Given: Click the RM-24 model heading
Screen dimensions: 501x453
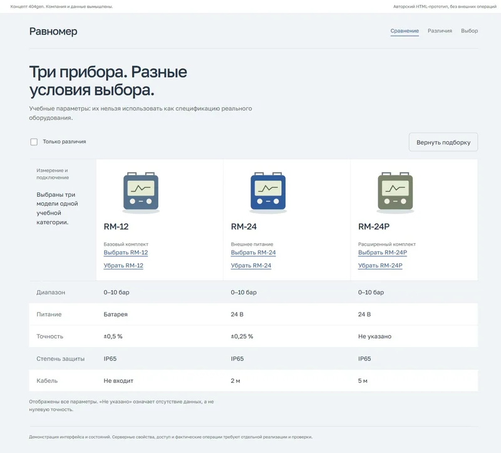Looking at the screenshot, I should pos(244,227).
